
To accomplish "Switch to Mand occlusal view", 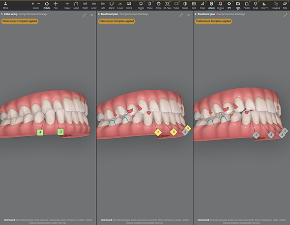I will click(112, 5).
